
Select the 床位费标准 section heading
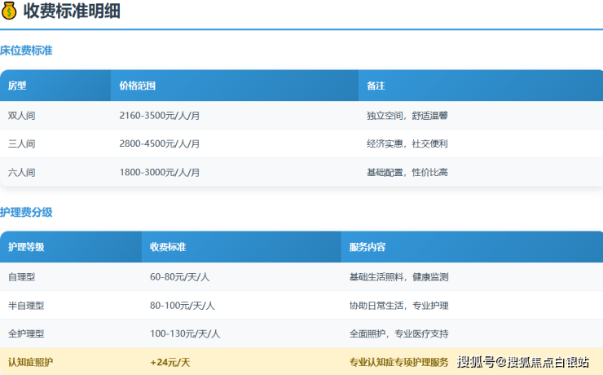26,51
